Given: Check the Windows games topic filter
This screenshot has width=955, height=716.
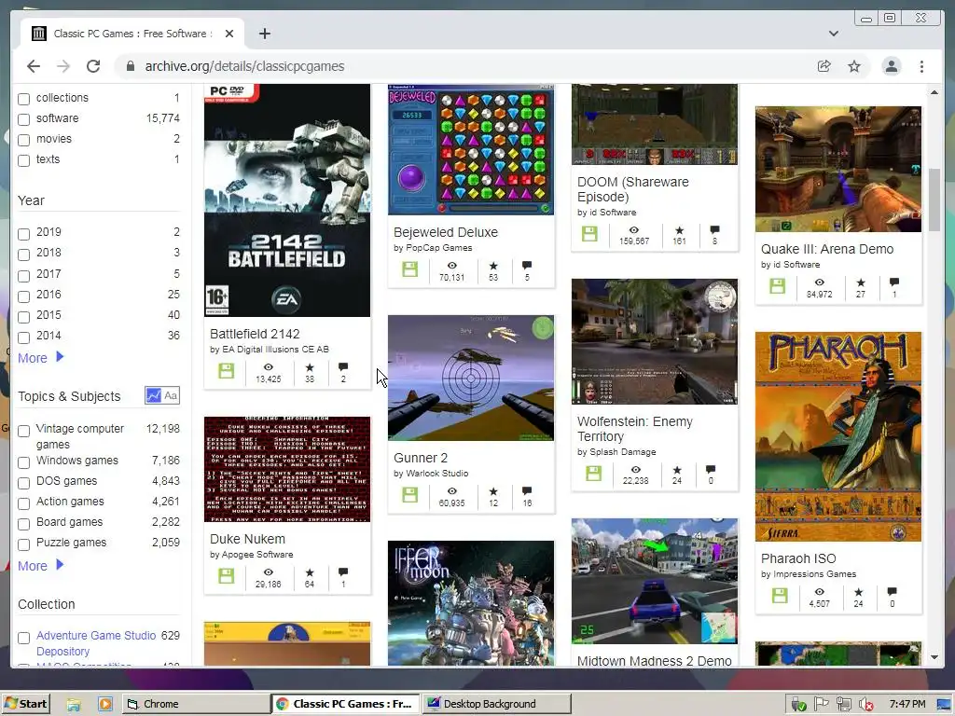Looking at the screenshot, I should (x=23, y=462).
